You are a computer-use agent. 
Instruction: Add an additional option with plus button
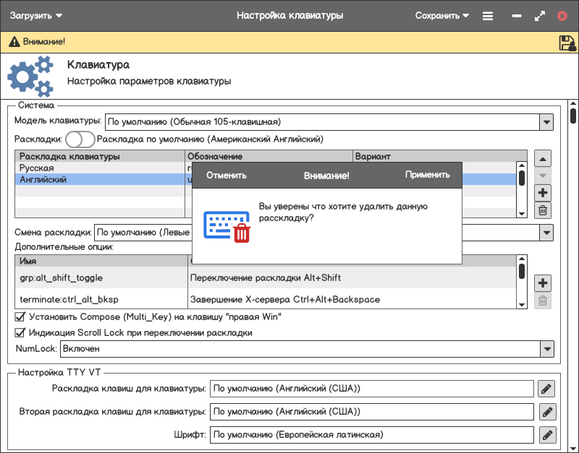pyautogui.click(x=543, y=283)
